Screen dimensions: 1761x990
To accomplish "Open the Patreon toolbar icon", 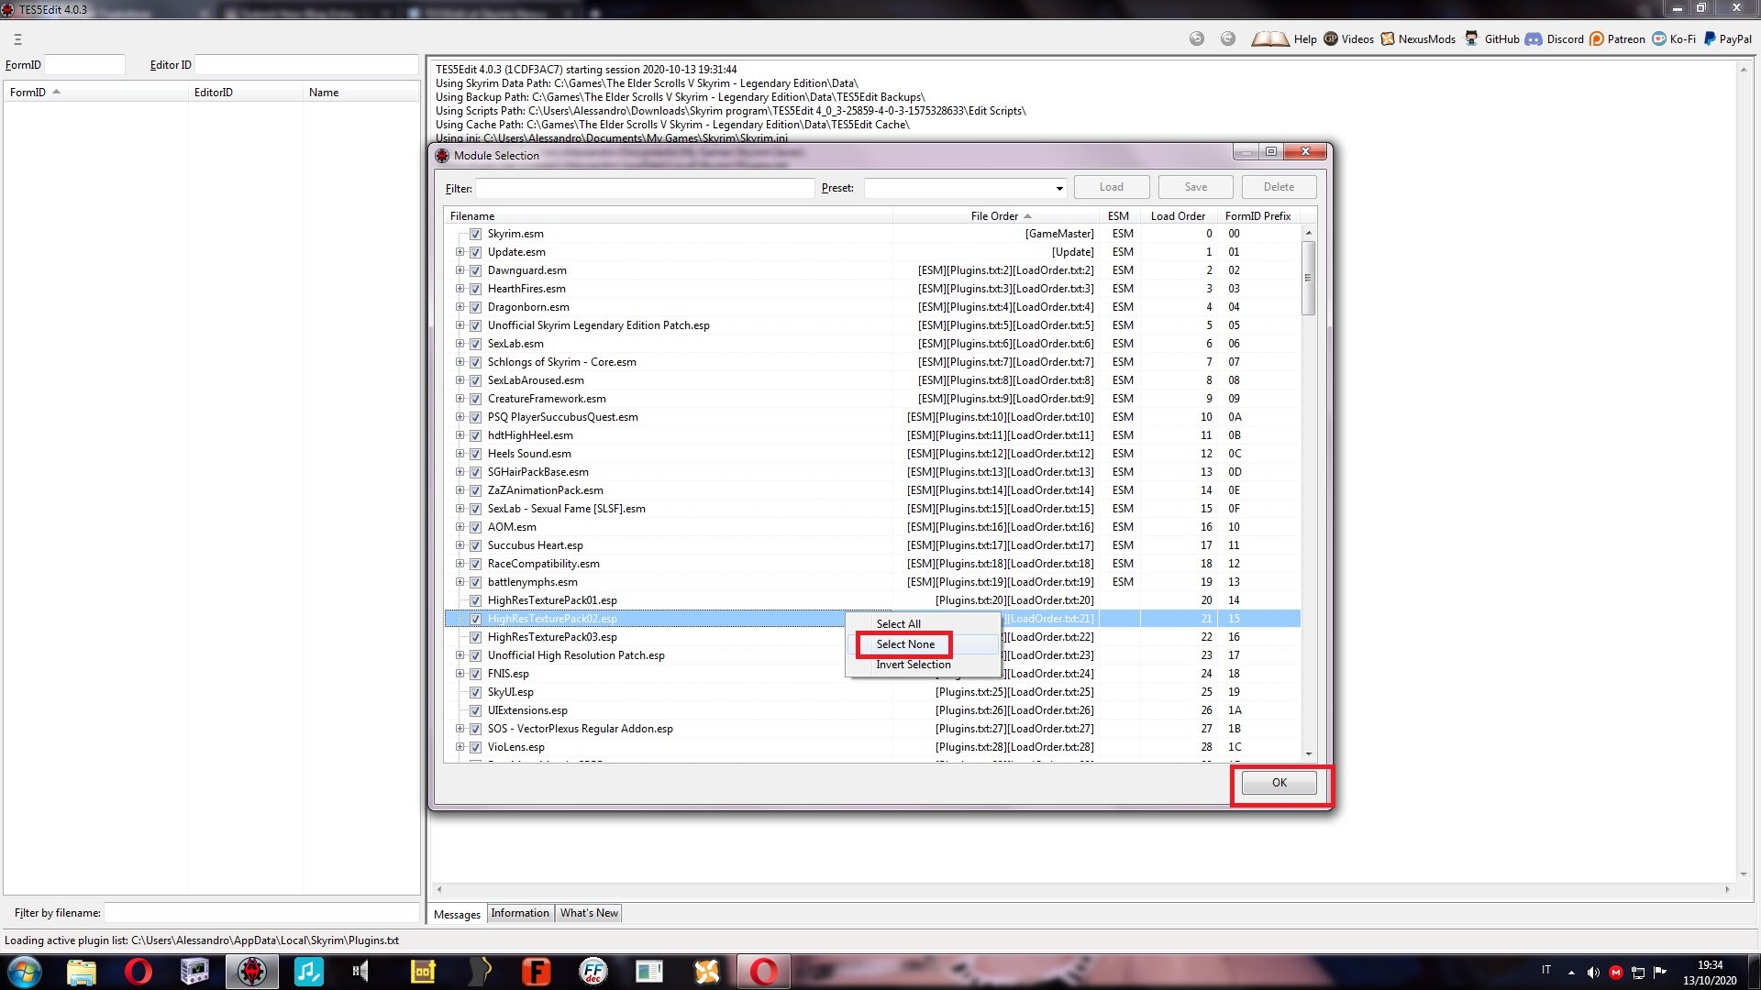I will pos(1597,38).
